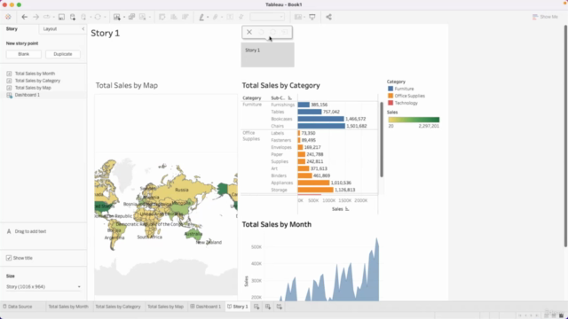Viewport: 568px width, 319px height.
Task: Click the Refresh data icon
Action: click(x=98, y=17)
